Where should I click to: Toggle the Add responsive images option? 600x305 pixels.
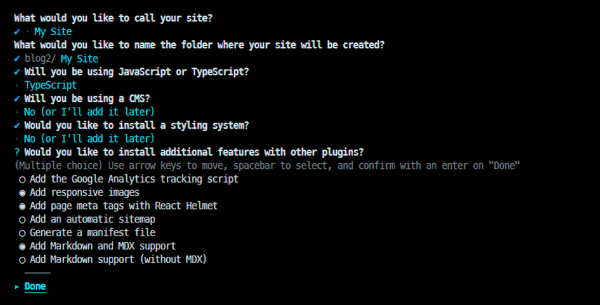(x=79, y=192)
